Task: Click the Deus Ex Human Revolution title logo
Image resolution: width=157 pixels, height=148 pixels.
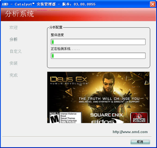Action: pyautogui.click(x=69, y=81)
